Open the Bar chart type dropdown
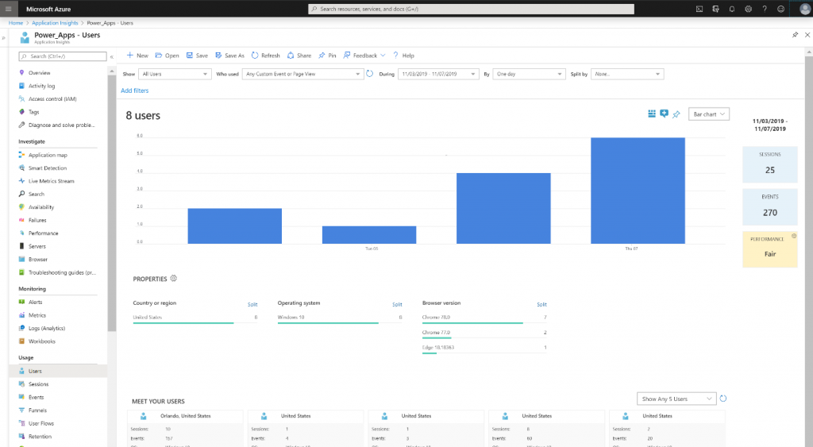The height and width of the screenshot is (447, 813). (x=709, y=114)
